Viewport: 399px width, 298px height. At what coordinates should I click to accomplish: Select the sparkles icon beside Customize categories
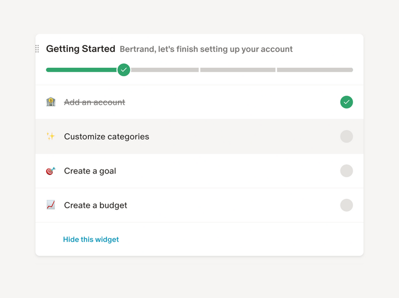click(51, 137)
